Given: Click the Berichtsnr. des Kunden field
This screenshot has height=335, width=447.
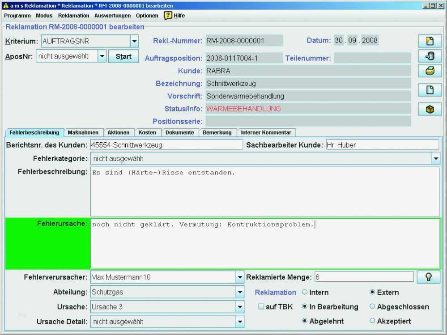Looking at the screenshot, I should pyautogui.click(x=166, y=145).
